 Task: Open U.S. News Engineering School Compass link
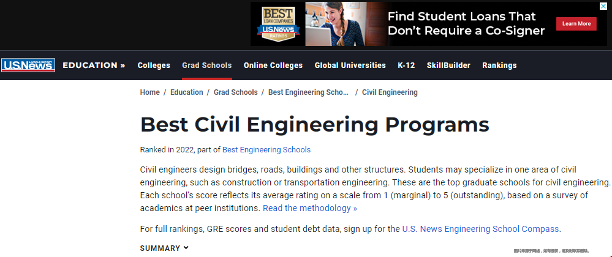(480, 229)
